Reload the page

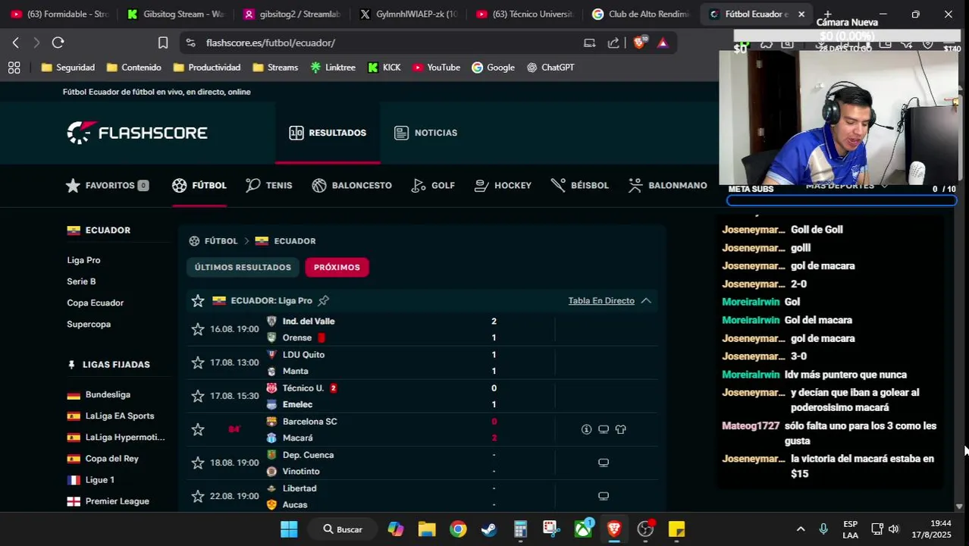(58, 42)
